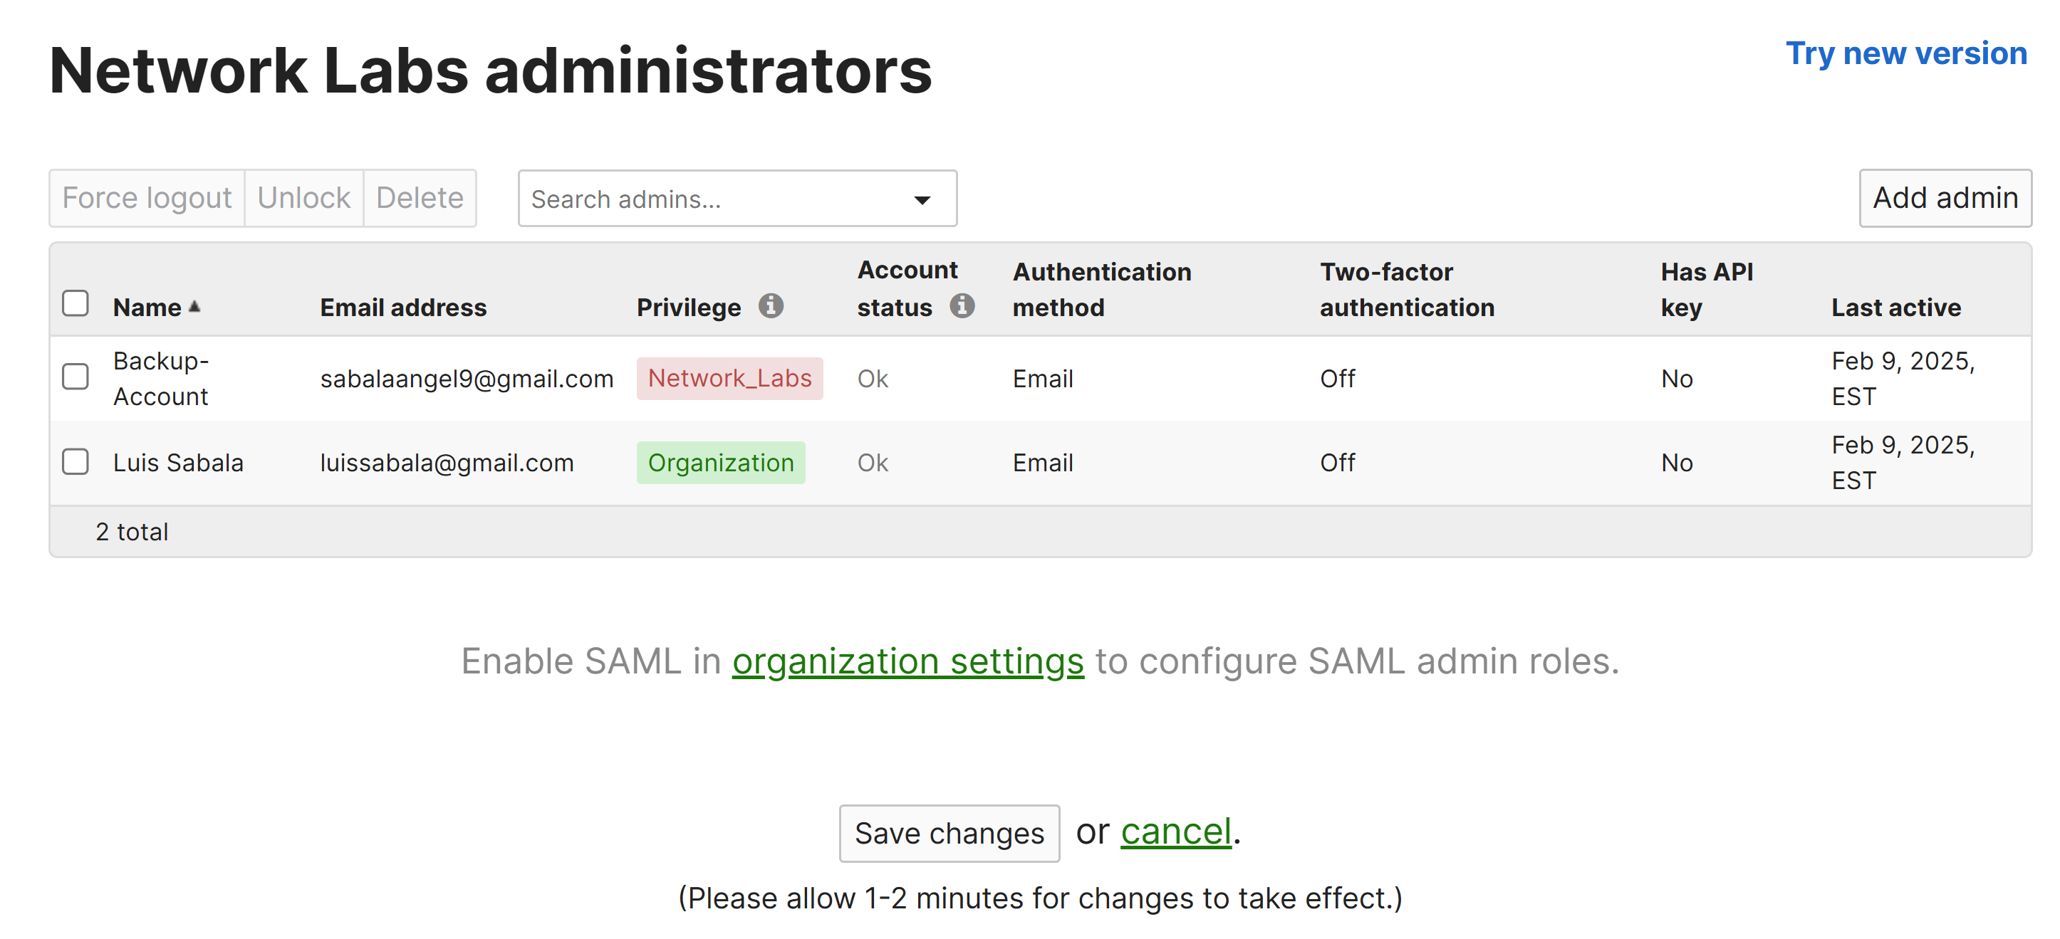The height and width of the screenshot is (939, 2060).
Task: Sort by the Email address column header
Action: 403,308
